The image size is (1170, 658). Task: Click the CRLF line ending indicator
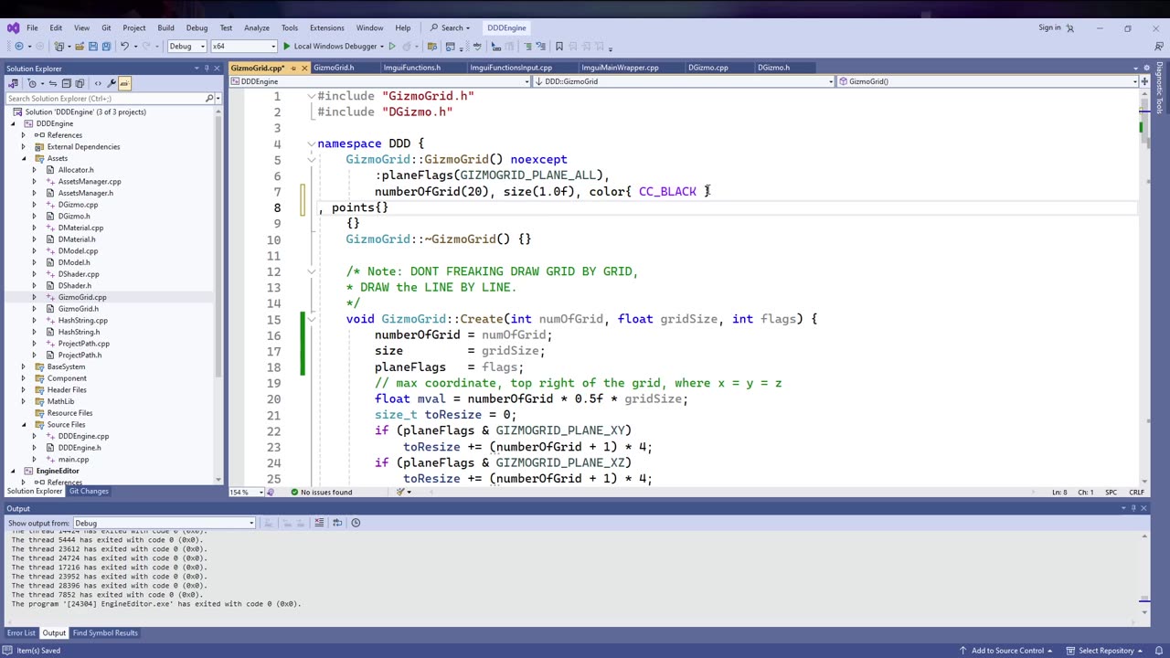click(x=1136, y=492)
